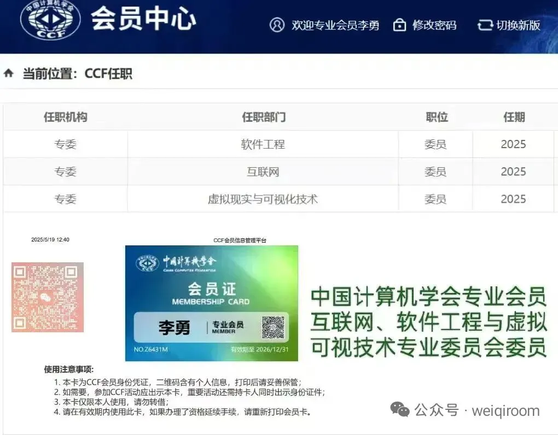Viewport: 558px width, 435px height.
Task: Click the membership card image
Action: click(x=212, y=303)
